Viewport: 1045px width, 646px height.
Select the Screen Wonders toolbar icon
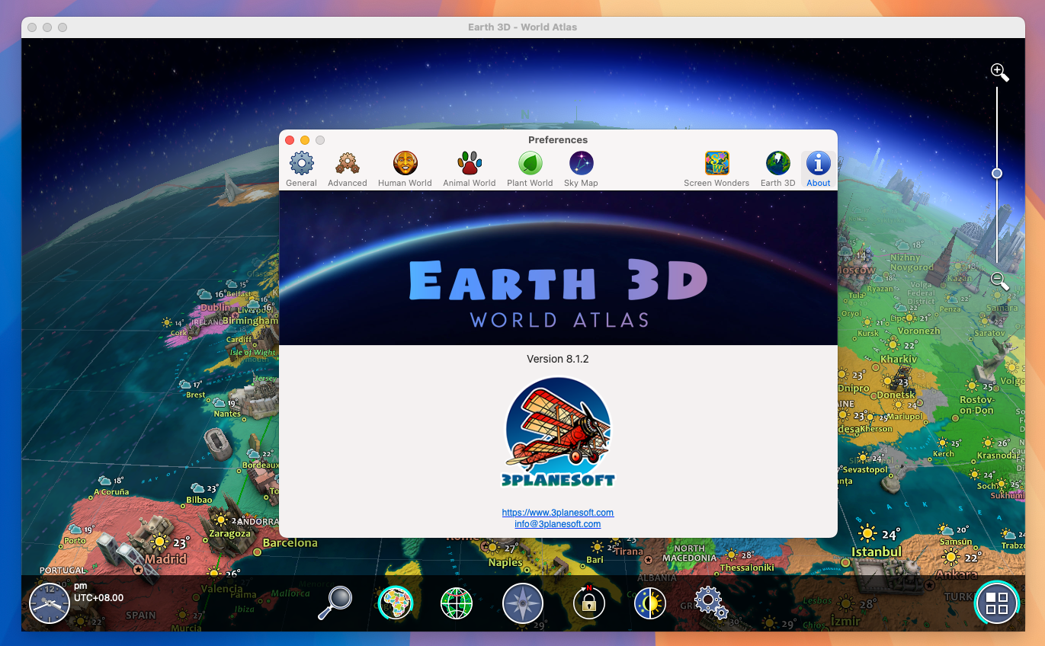coord(716,168)
